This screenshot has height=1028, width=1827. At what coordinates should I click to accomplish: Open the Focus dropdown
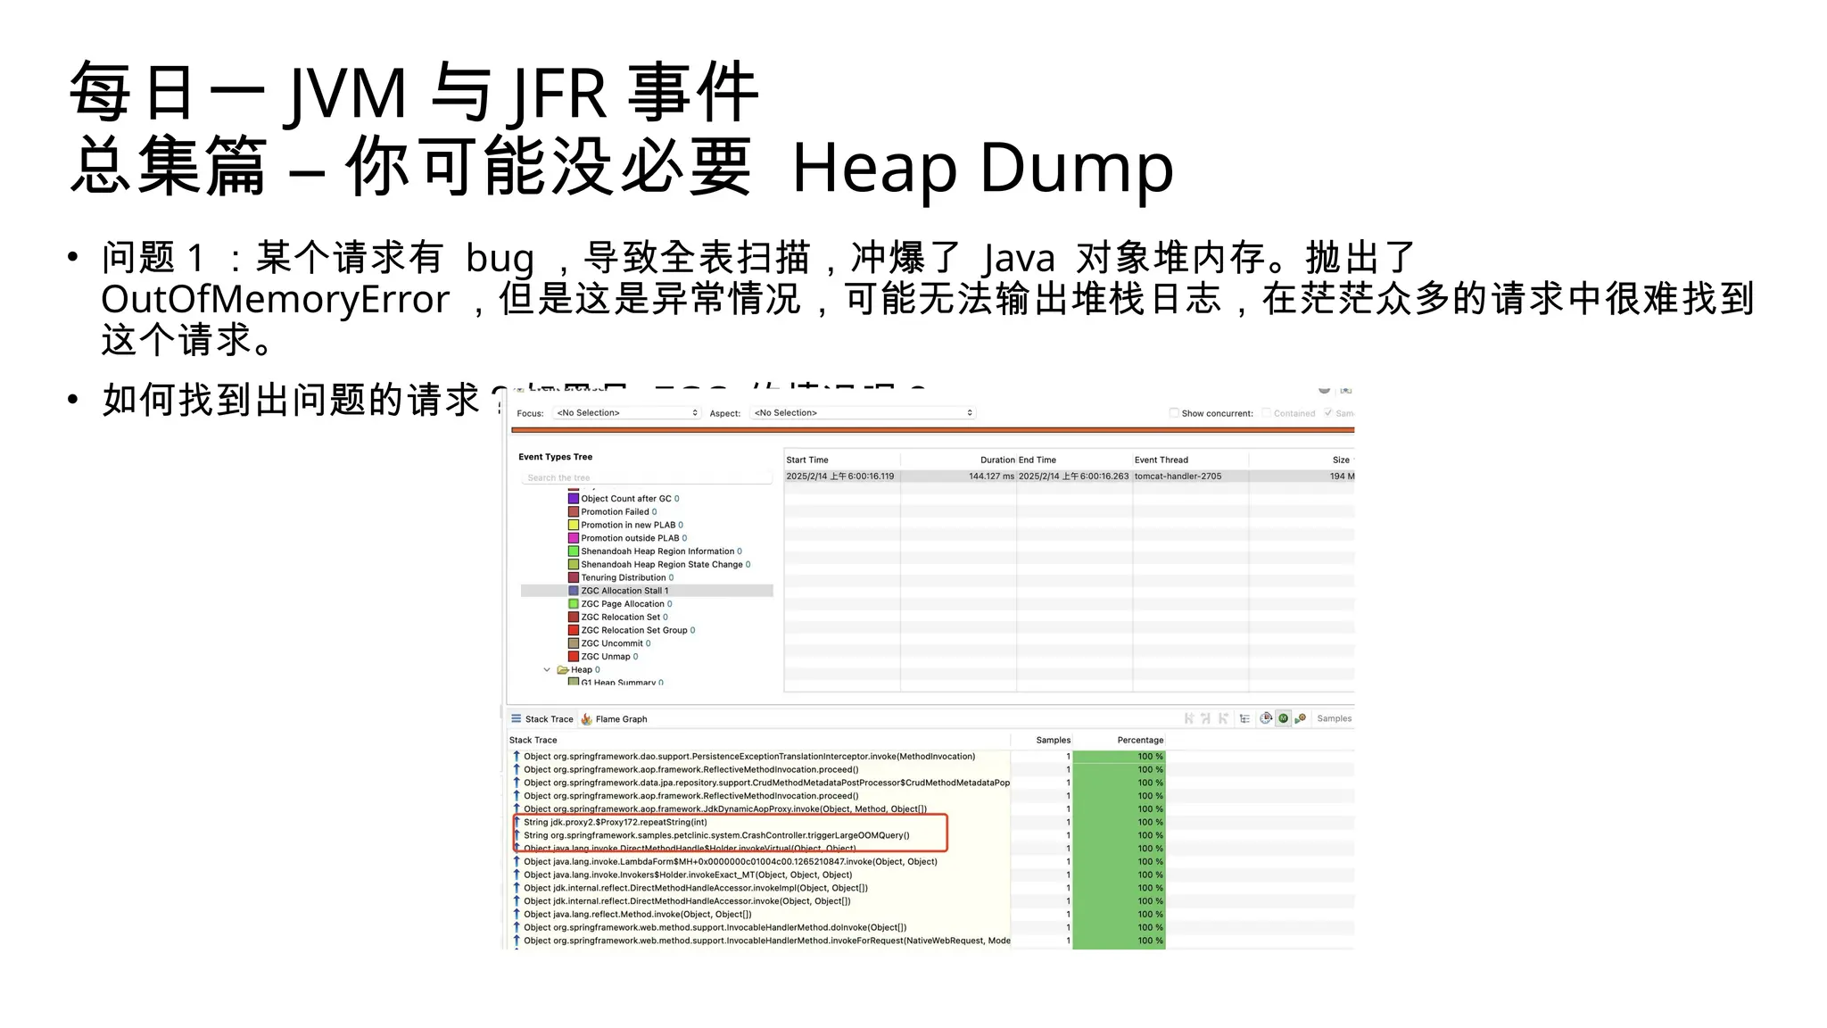tap(627, 413)
